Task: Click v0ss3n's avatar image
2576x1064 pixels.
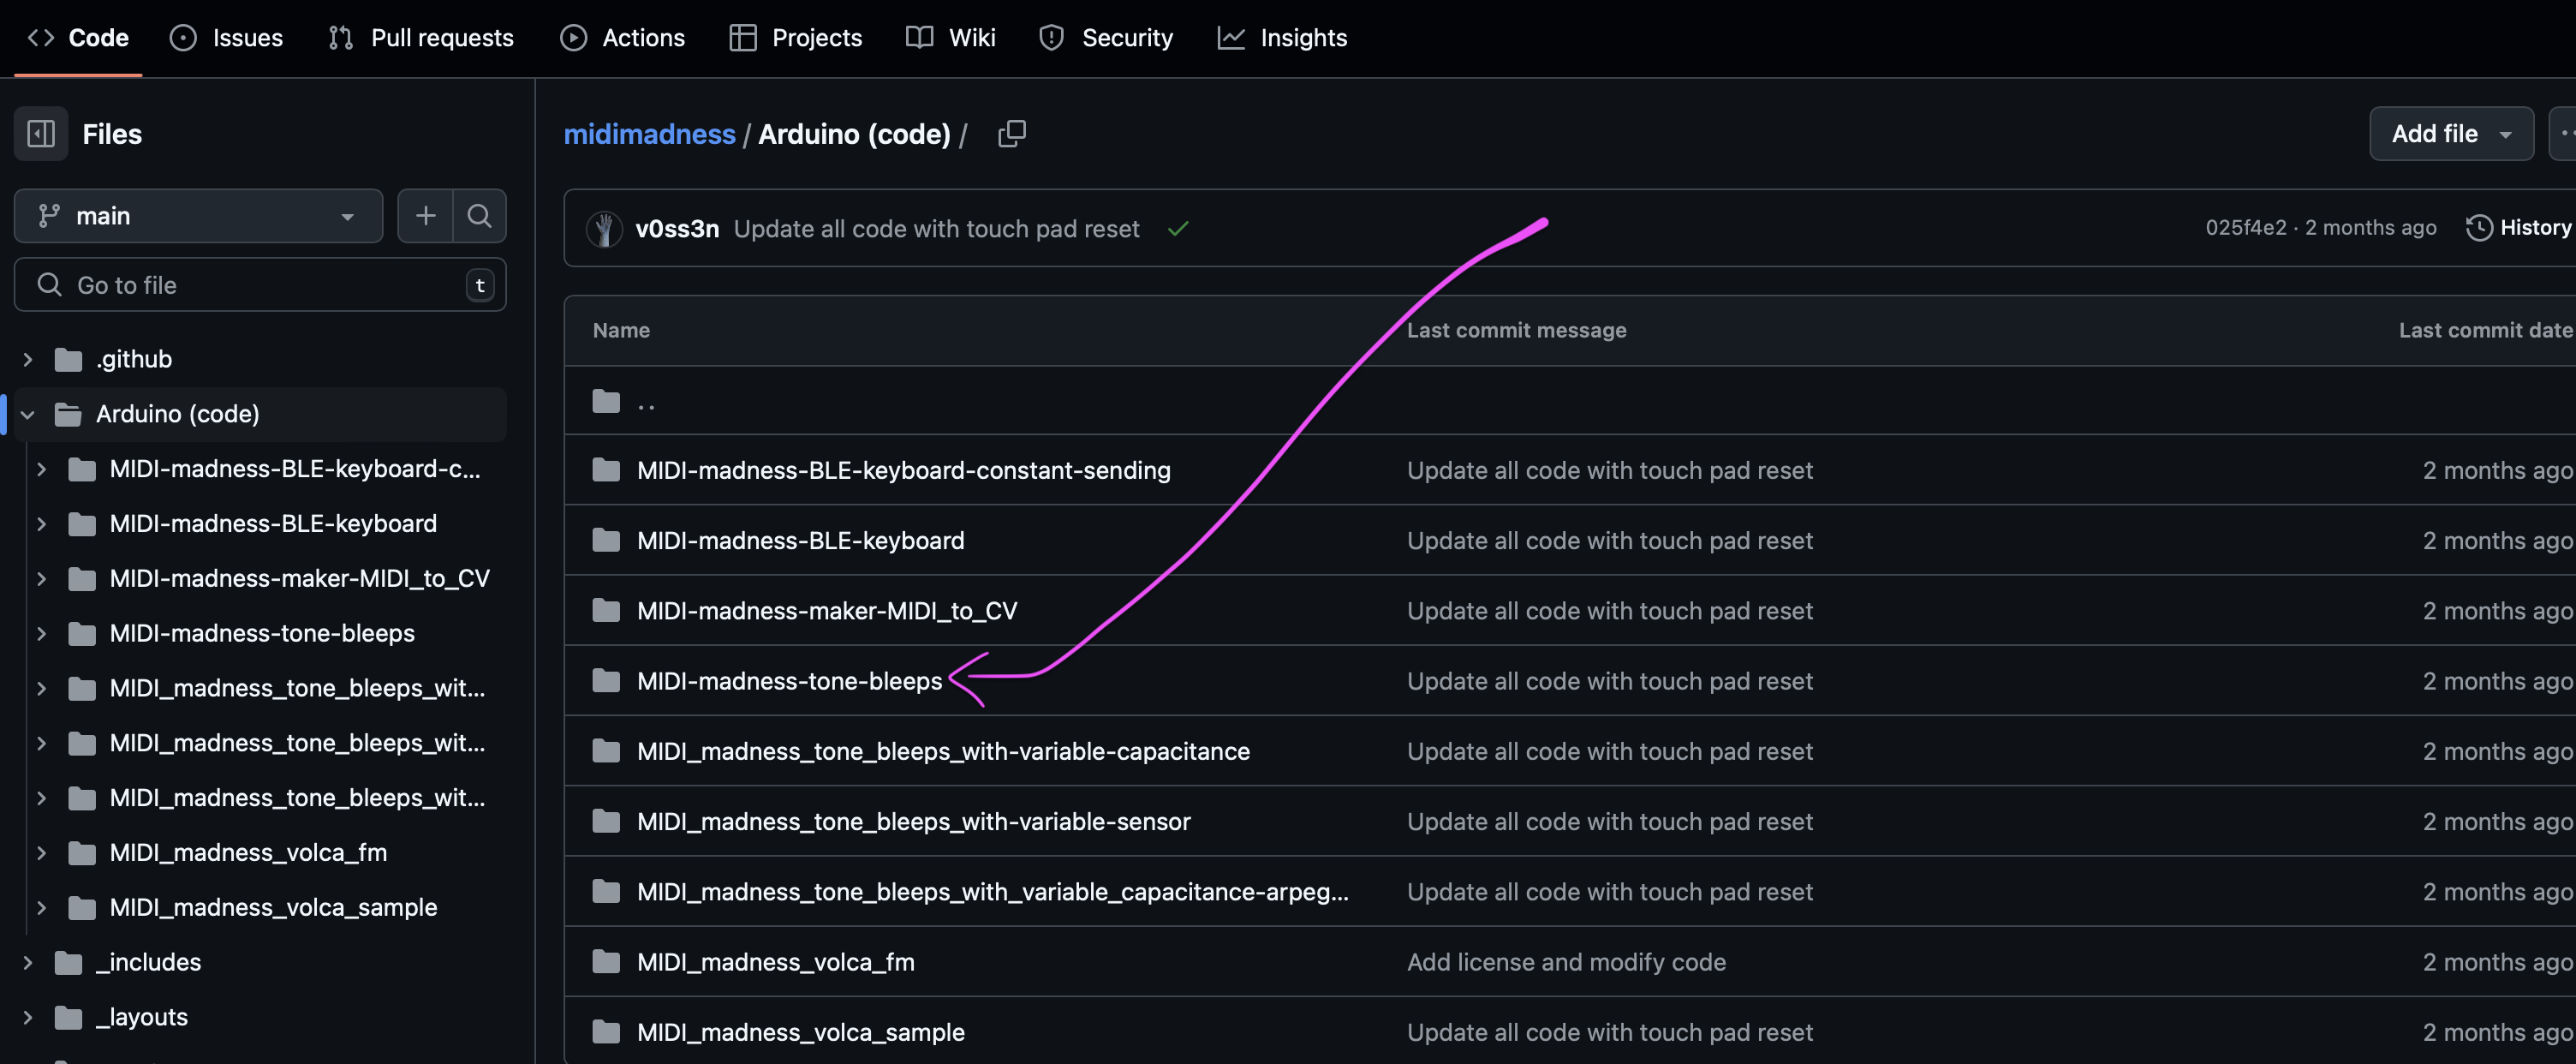Action: pyautogui.click(x=604, y=229)
